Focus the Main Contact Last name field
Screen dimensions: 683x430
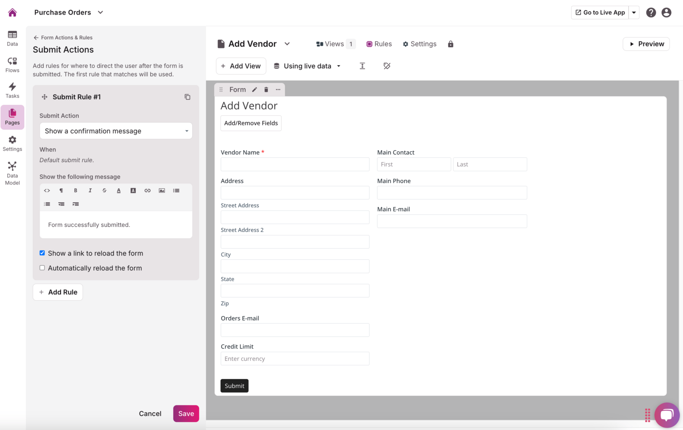pyautogui.click(x=490, y=164)
